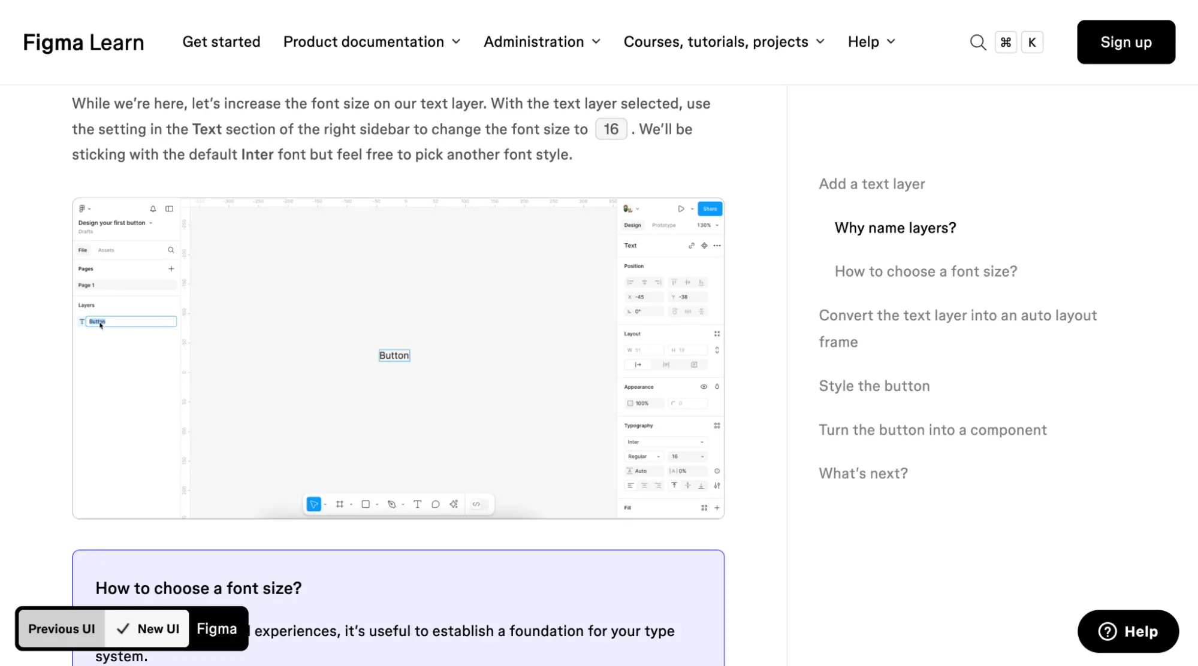Open the floating Help button at bottom right

(1128, 631)
